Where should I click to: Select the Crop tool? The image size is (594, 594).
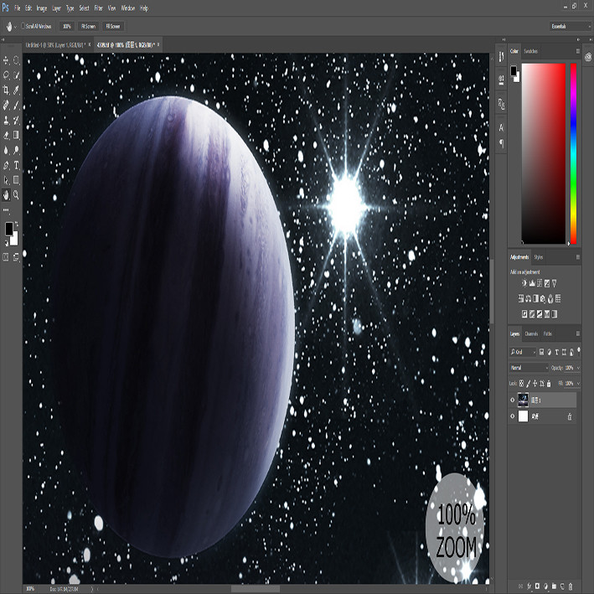point(6,90)
